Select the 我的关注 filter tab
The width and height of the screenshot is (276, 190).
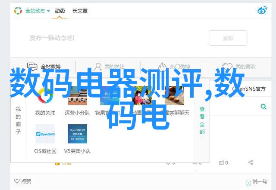(109, 67)
